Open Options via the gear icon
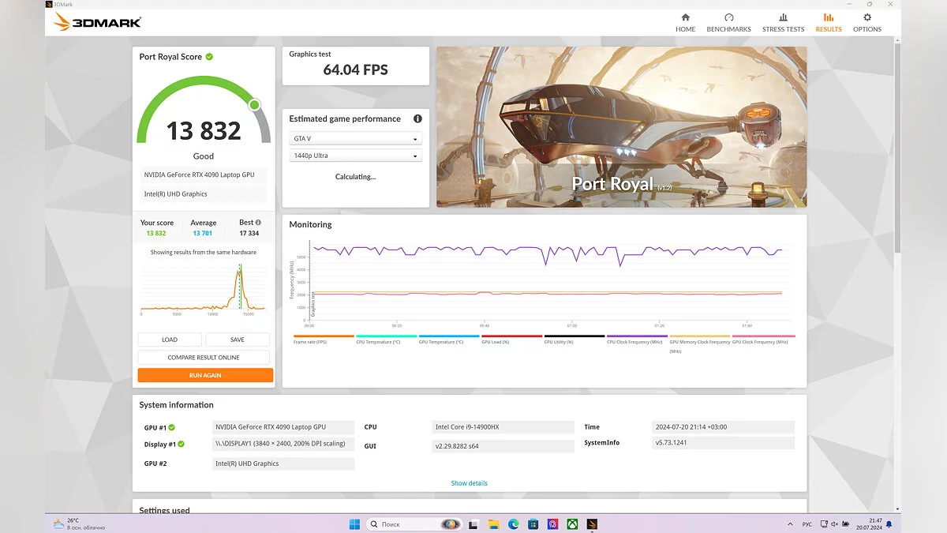Screen dimensions: 947x533 [x=867, y=17]
